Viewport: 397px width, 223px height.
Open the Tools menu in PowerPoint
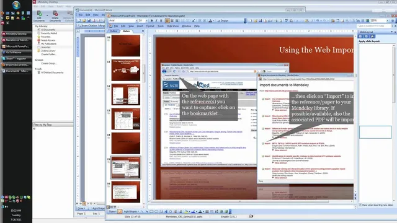tap(161, 26)
